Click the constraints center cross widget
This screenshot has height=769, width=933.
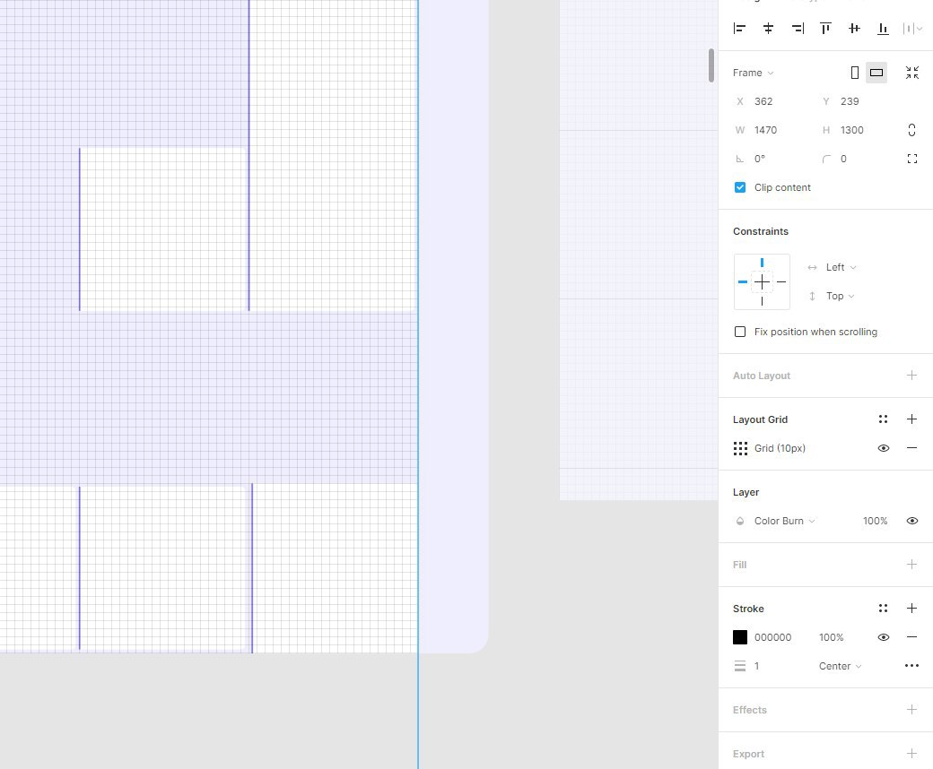pyautogui.click(x=762, y=281)
